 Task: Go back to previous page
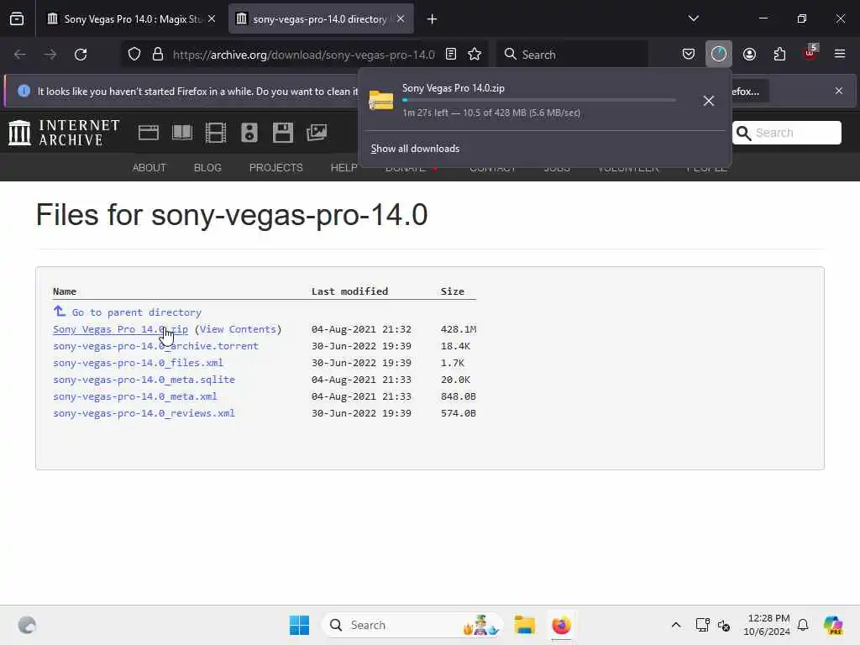[x=20, y=55]
